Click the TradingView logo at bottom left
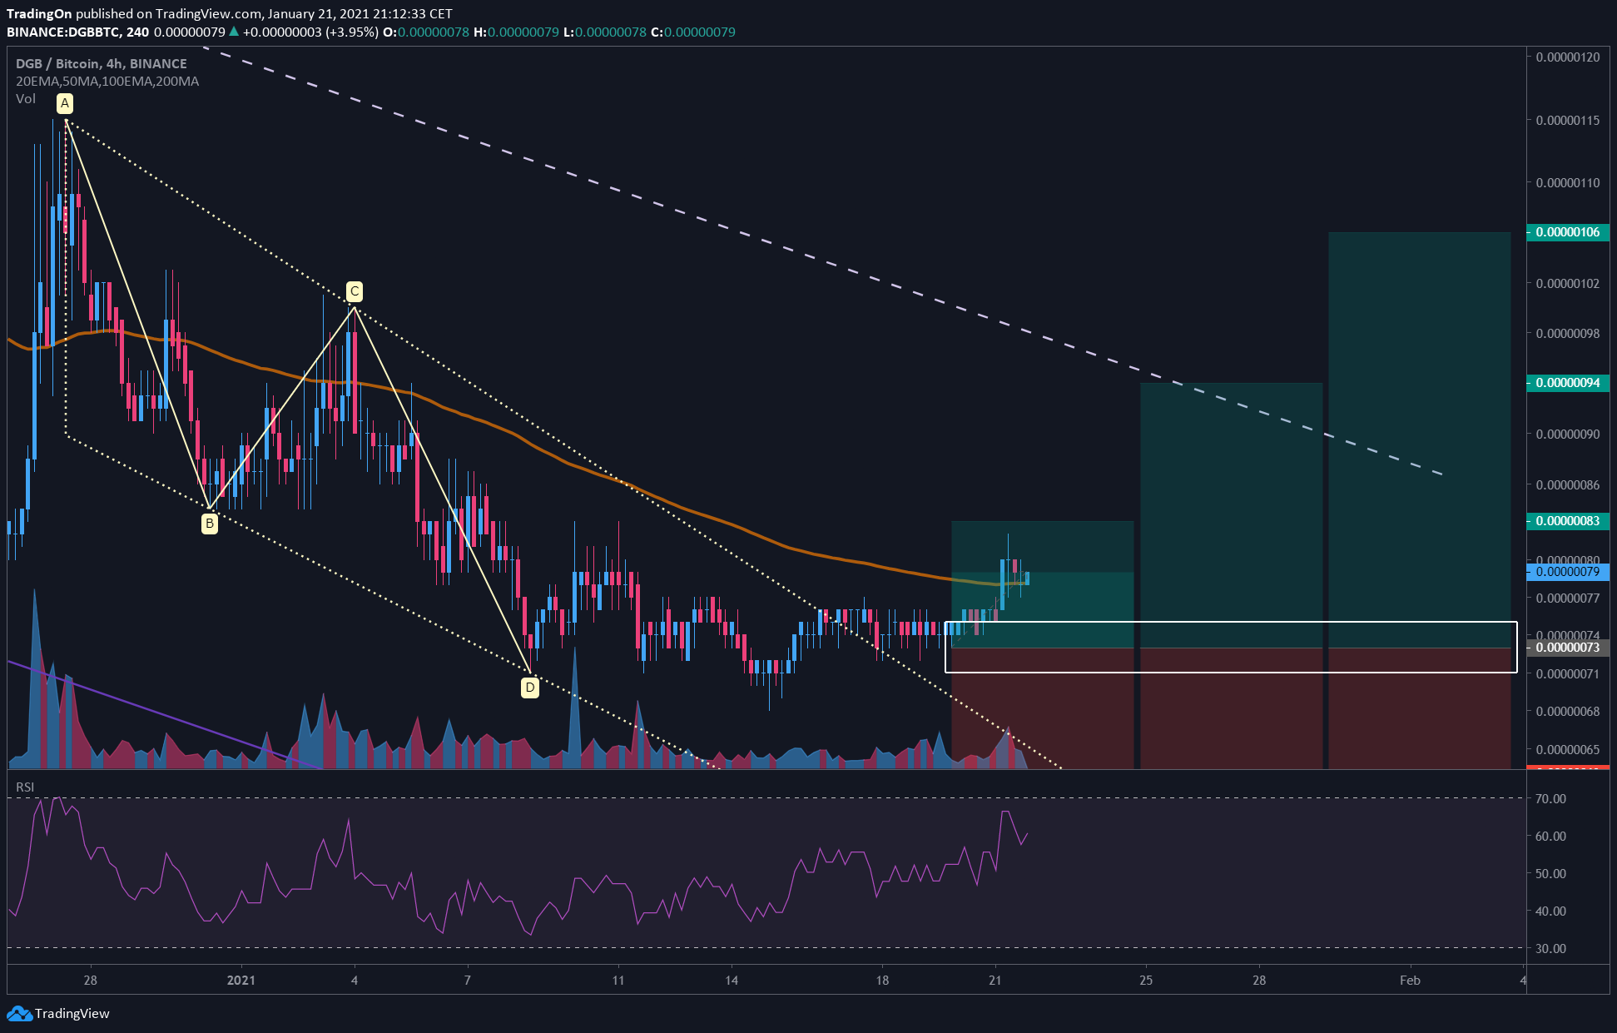Viewport: 1617px width, 1033px height. 58,1013
